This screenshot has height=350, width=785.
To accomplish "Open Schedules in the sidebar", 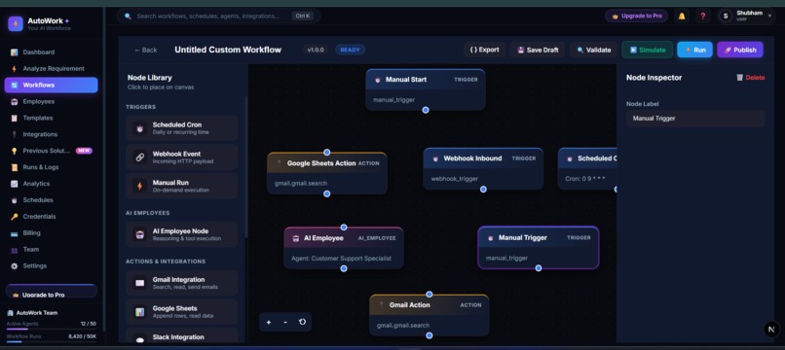I will pos(51,200).
